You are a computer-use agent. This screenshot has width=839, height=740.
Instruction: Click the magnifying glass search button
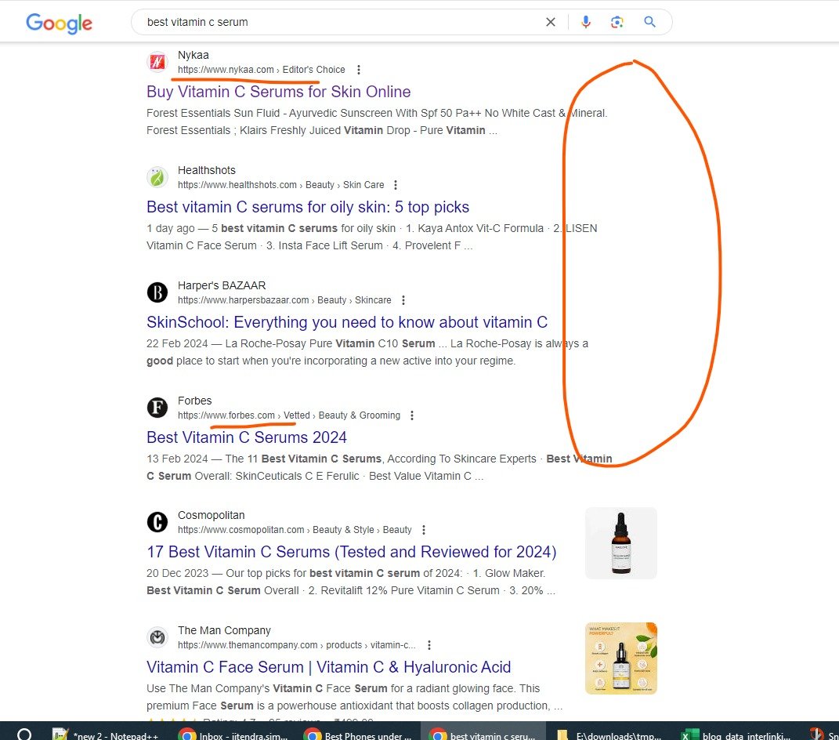click(649, 22)
